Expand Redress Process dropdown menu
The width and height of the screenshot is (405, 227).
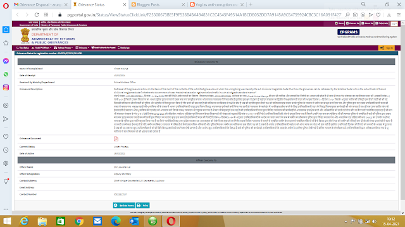click(x=63, y=48)
